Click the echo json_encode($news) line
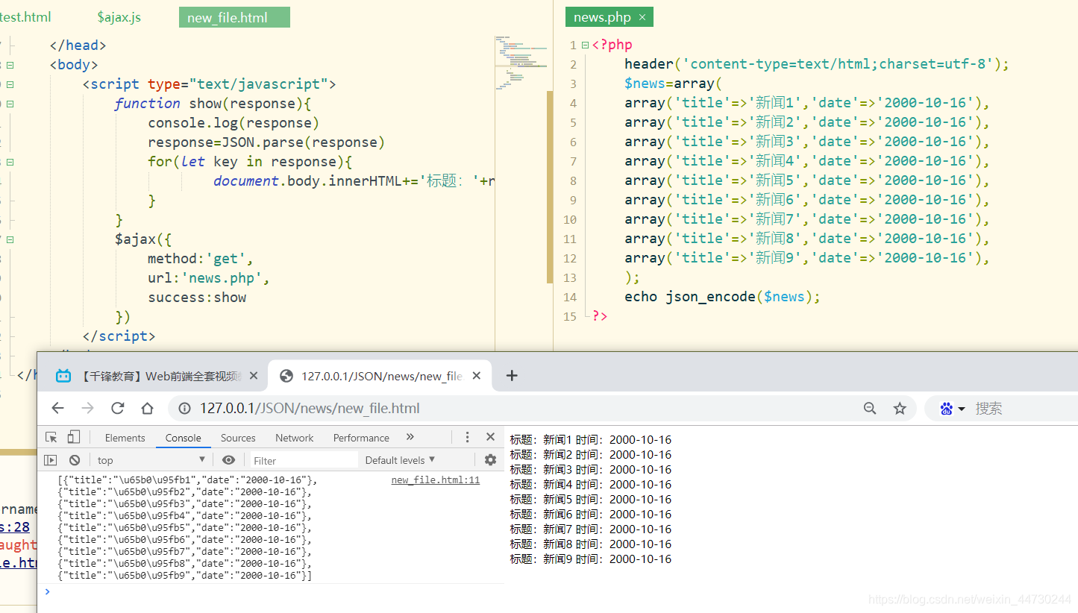The height and width of the screenshot is (613, 1078). tap(722, 297)
